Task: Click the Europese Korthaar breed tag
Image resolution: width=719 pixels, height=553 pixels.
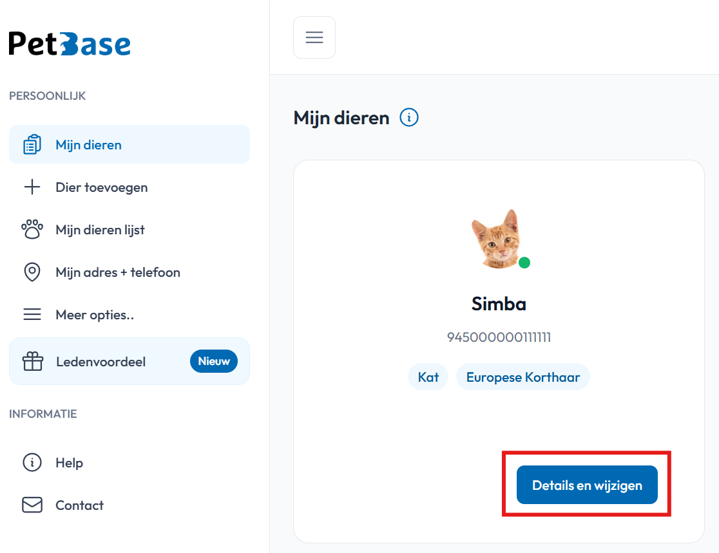Action: click(x=522, y=377)
